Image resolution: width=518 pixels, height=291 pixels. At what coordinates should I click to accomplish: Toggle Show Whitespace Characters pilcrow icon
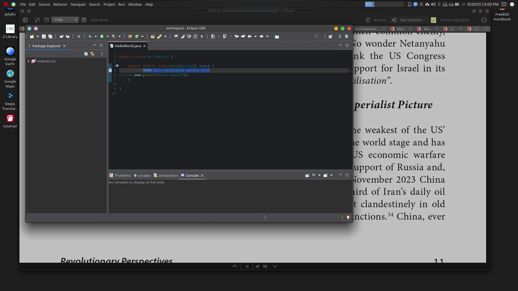202,37
